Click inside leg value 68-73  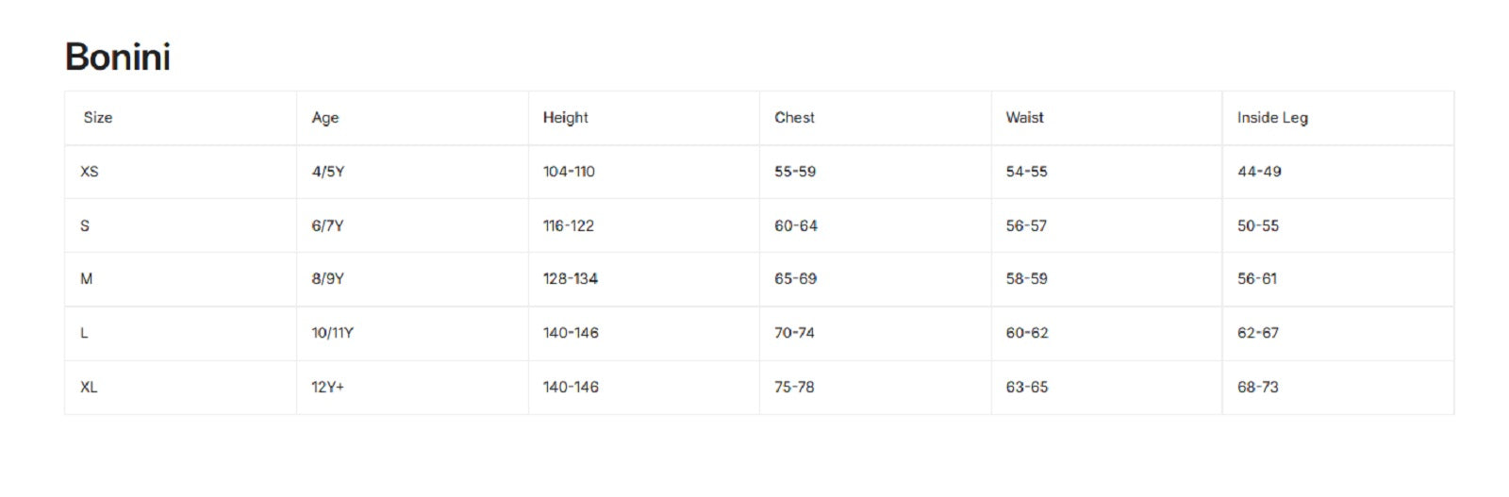(1258, 387)
